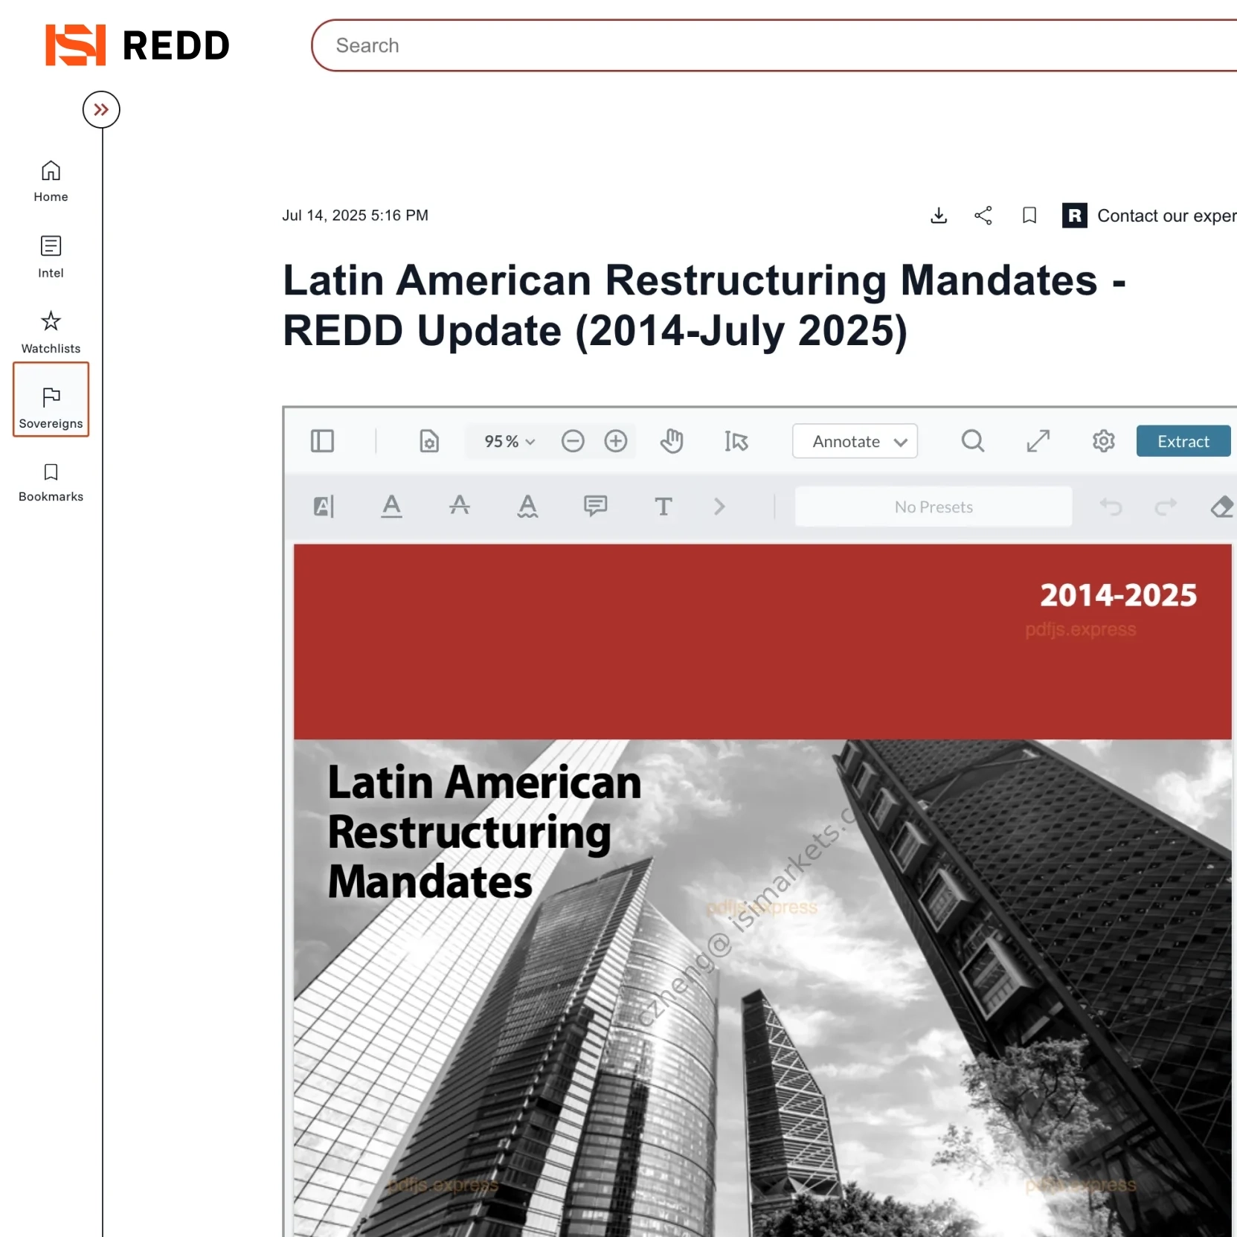Open viewer settings gear
1237x1237 pixels.
click(1103, 441)
